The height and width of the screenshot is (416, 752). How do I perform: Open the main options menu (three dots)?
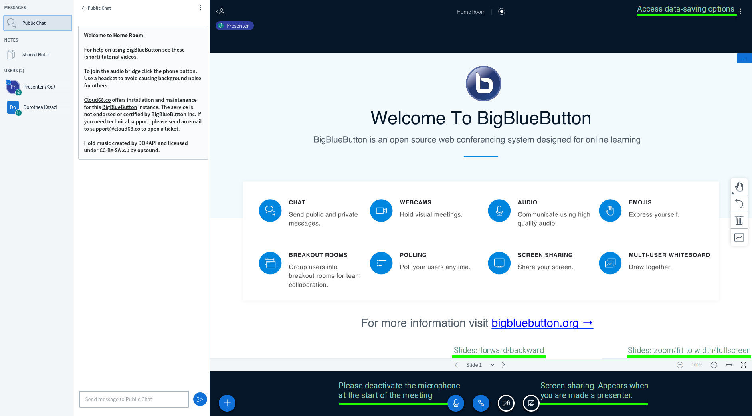pos(740,12)
